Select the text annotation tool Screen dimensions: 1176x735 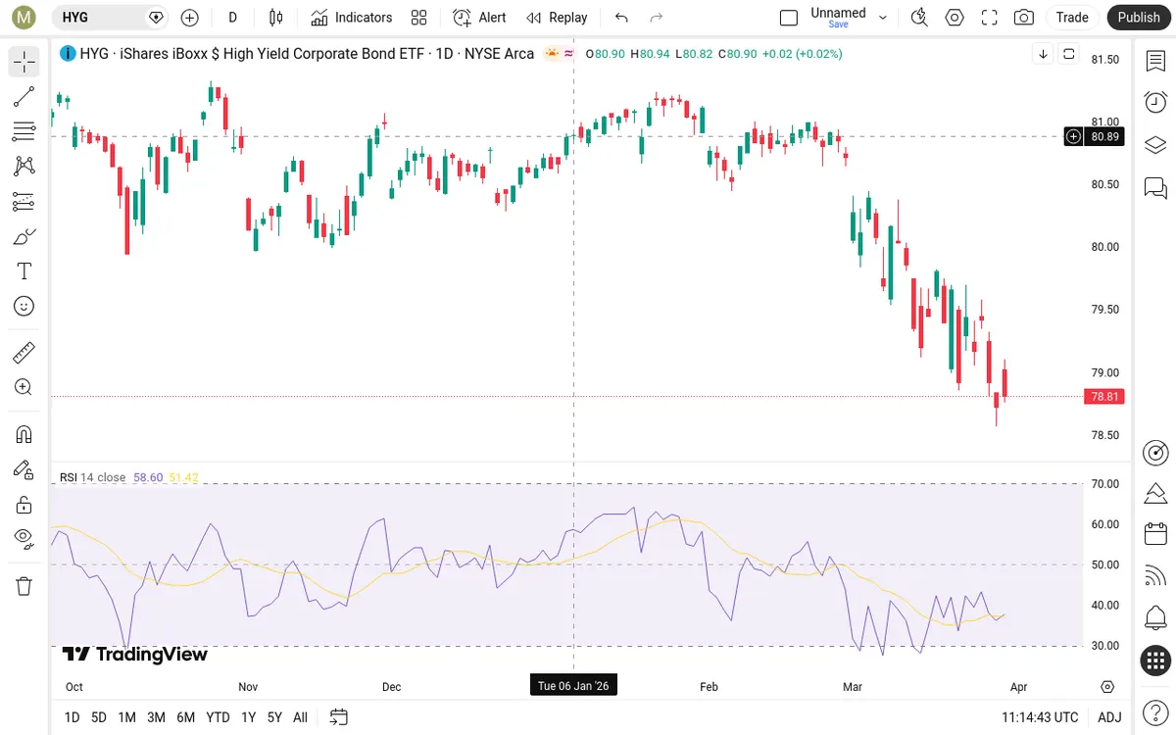(x=24, y=271)
